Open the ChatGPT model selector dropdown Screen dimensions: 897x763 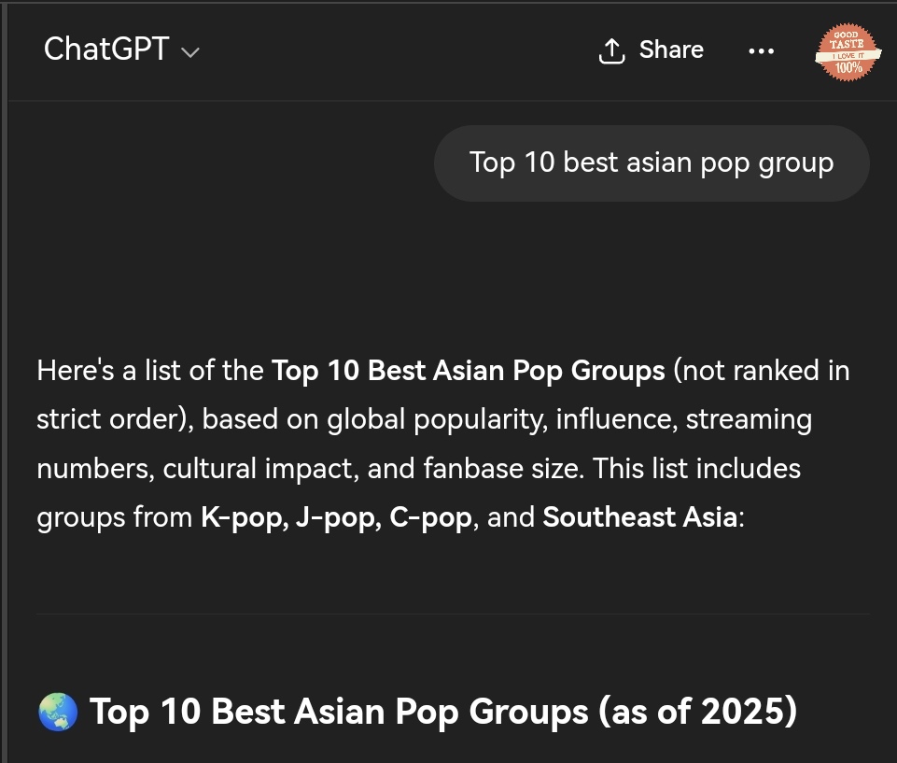pyautogui.click(x=121, y=49)
